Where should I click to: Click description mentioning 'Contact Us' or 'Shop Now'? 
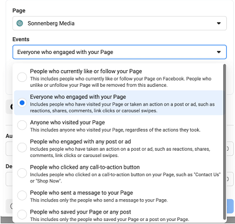pos(125,177)
